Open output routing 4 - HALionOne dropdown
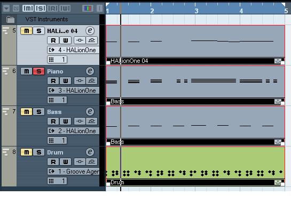291x212 pixels. click(73, 50)
